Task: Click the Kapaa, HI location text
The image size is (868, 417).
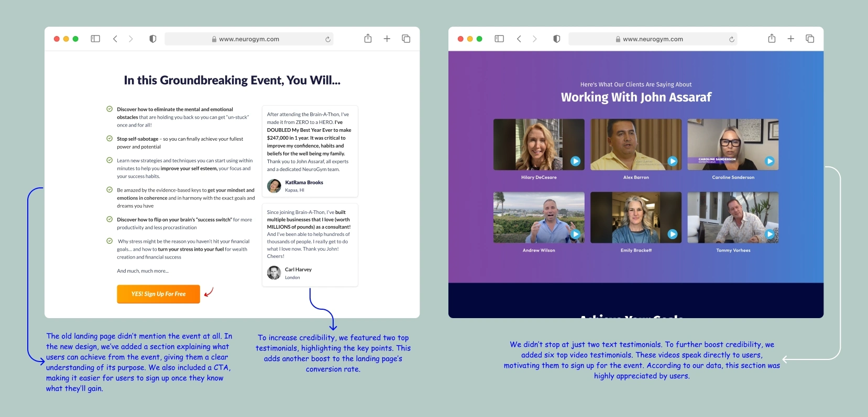Action: (x=294, y=190)
